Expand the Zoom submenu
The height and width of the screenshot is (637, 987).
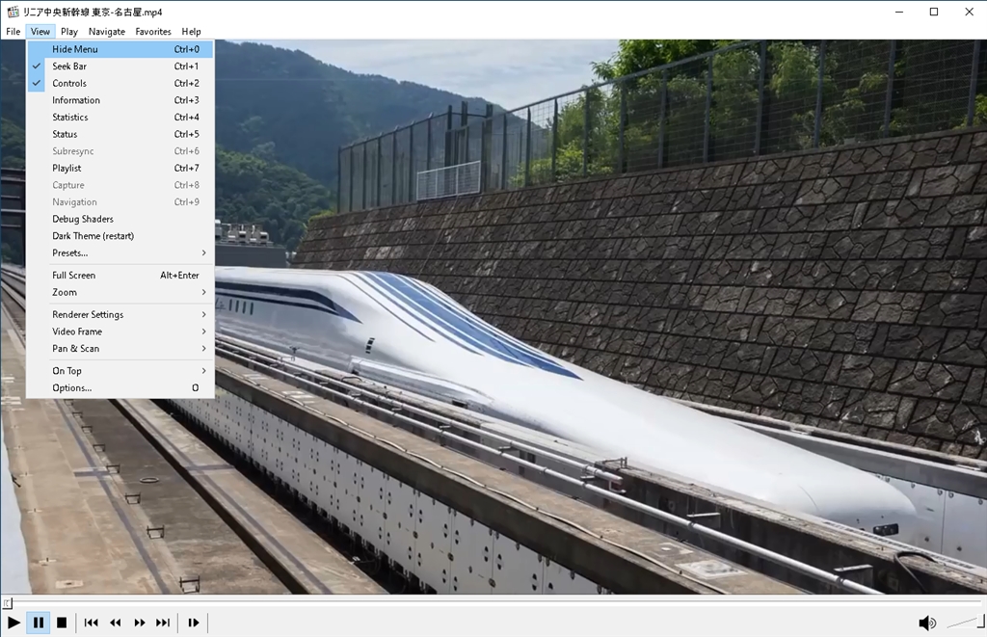pyautogui.click(x=120, y=292)
